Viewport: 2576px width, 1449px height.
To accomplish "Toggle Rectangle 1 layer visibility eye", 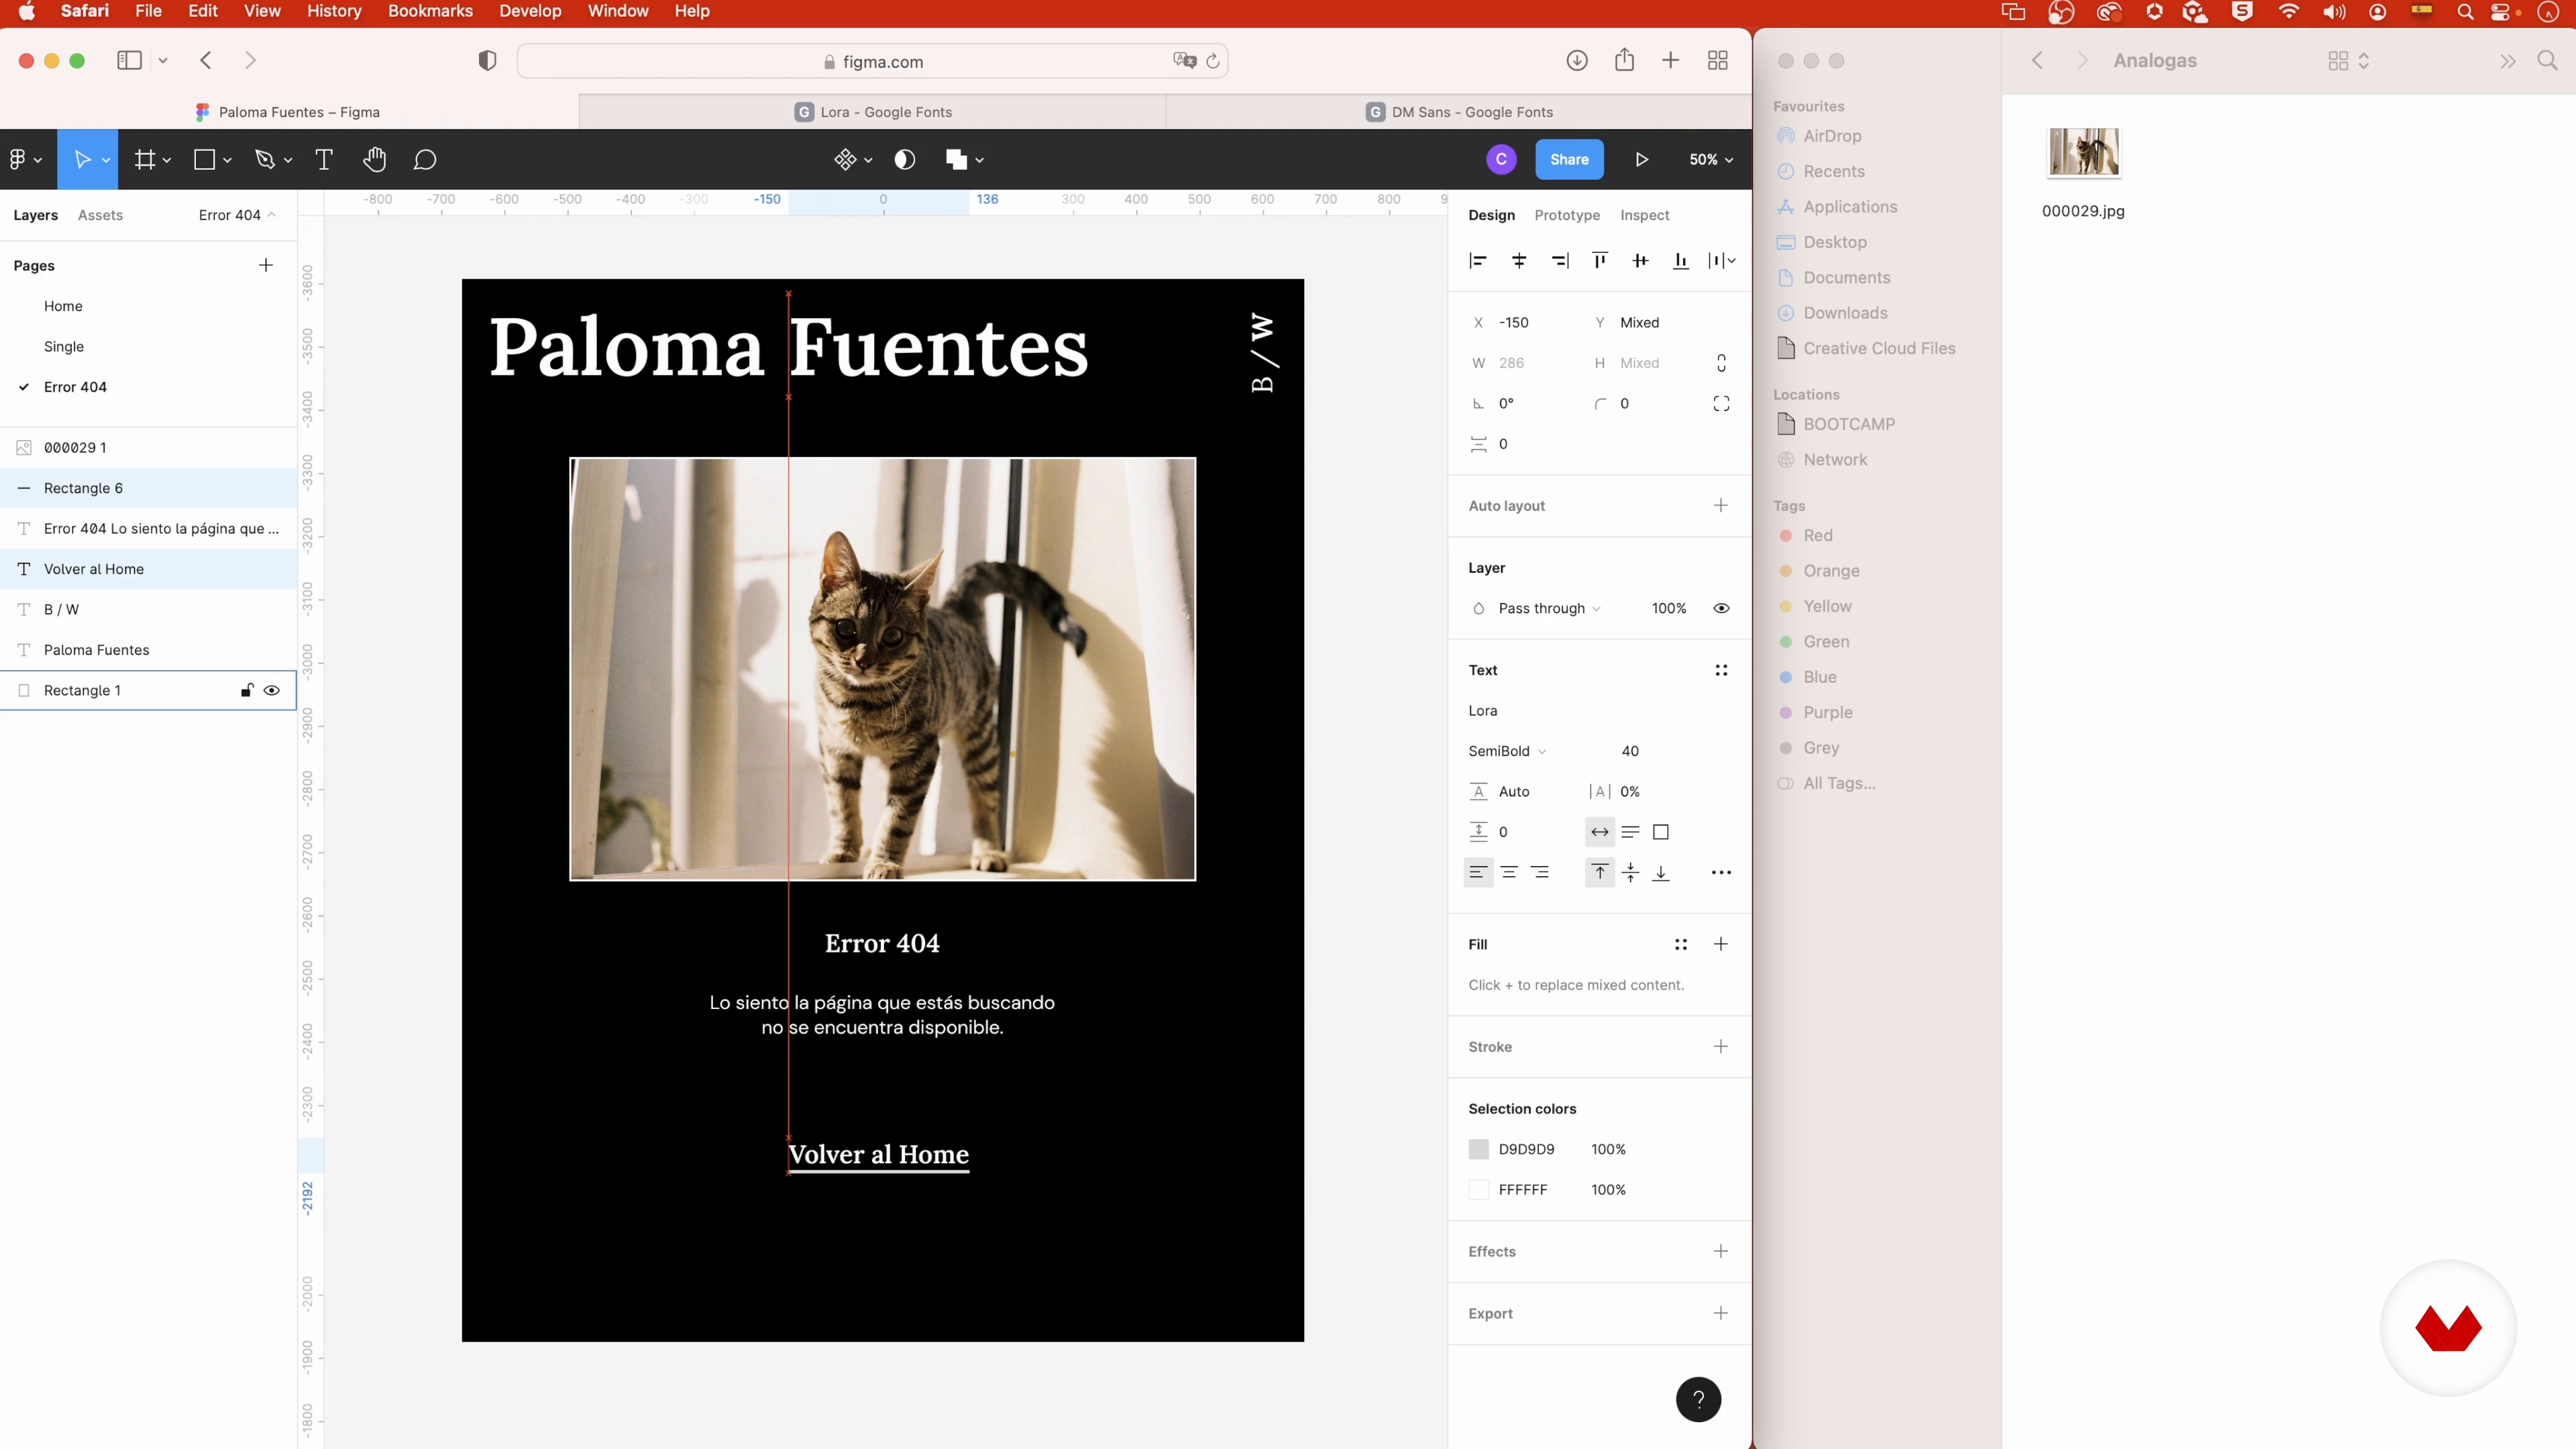I will 271,691.
